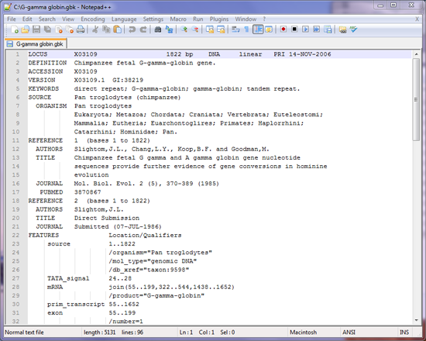Viewport: 426px width, 341px height.
Task: Click the INS mode indicator in status bar
Action: coord(404,332)
